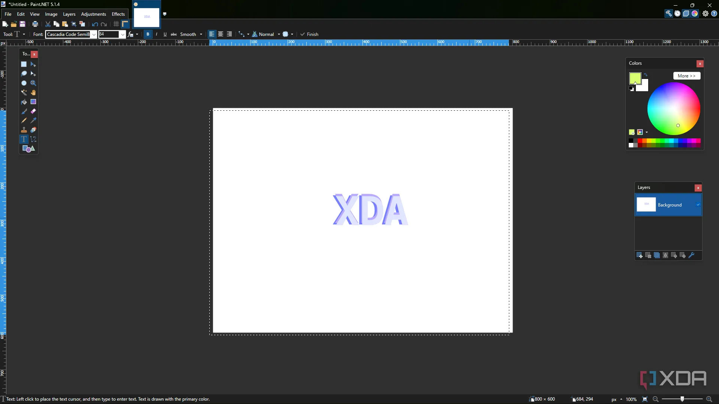Select the Color Picker eyedropper tool
The width and height of the screenshot is (719, 404).
33,120
